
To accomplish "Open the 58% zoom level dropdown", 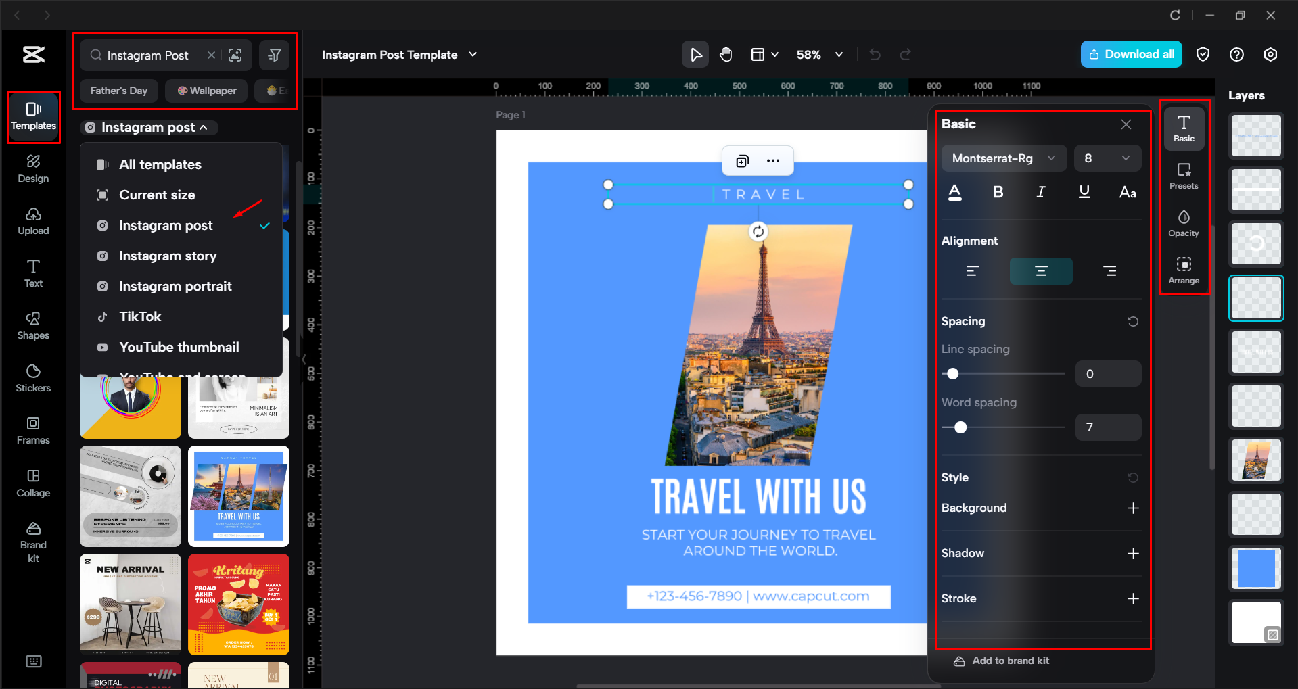I will pyautogui.click(x=819, y=54).
